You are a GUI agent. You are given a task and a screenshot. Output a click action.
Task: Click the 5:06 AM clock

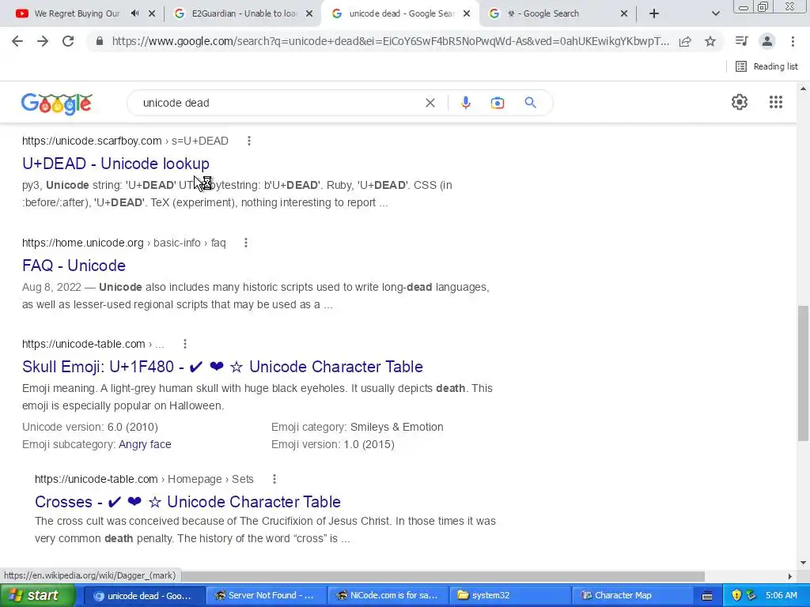[781, 596]
